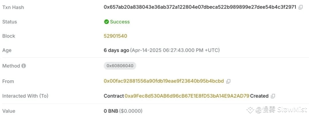This screenshot has width=309, height=116.
Task: Click the Apr-14-2025 timestamp
Action: point(175,50)
